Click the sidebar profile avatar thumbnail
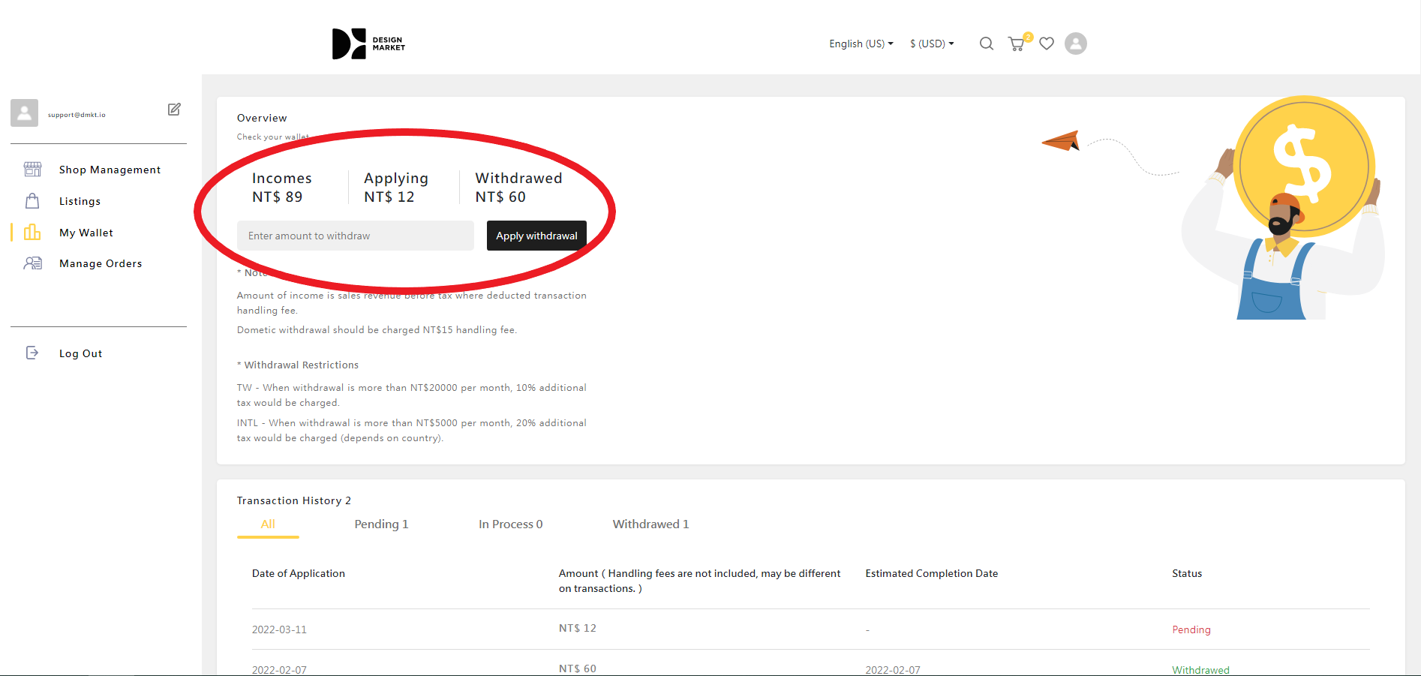 tap(24, 113)
